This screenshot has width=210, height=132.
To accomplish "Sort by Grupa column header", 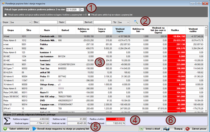I will click(x=12, y=30).
